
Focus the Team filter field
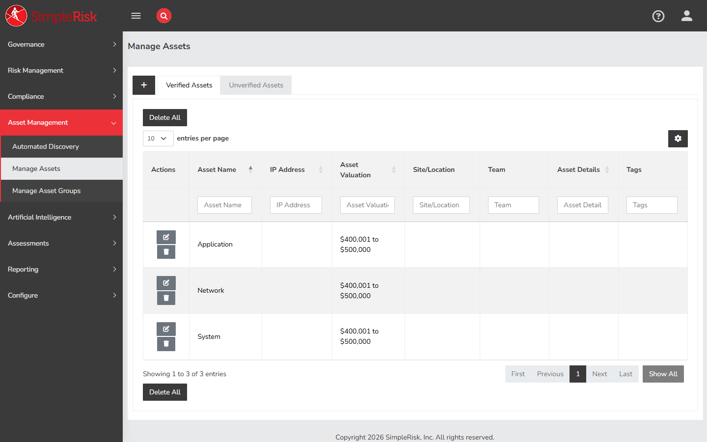(514, 205)
